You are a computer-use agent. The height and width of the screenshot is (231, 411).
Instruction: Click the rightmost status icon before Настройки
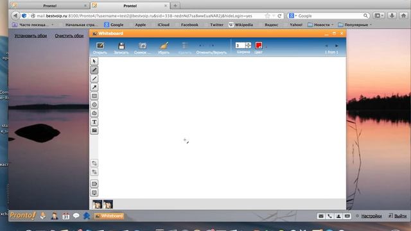pyautogui.click(x=347, y=216)
